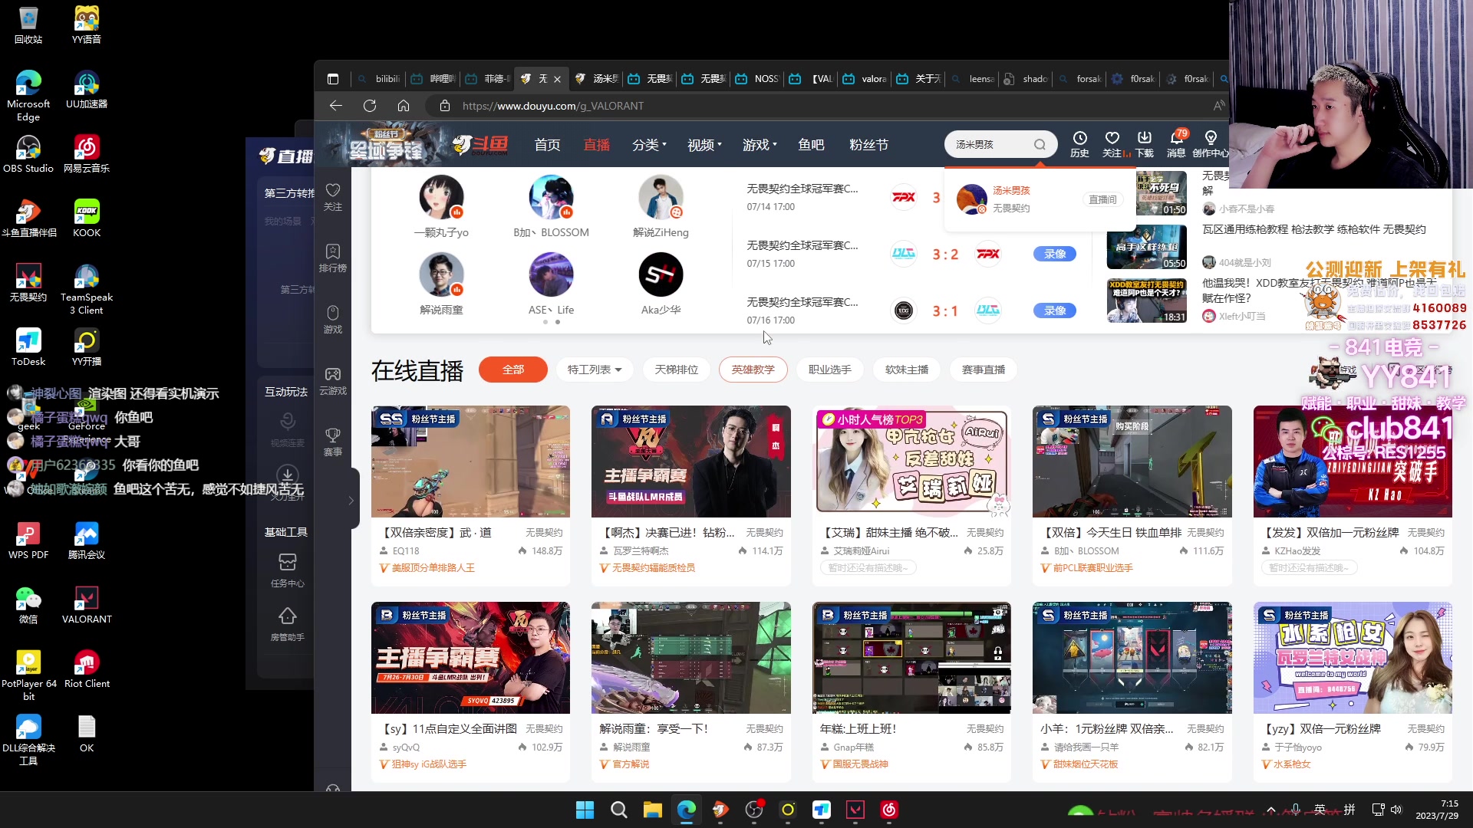Open File Explorer from taskbar
The image size is (1473, 828).
(652, 810)
